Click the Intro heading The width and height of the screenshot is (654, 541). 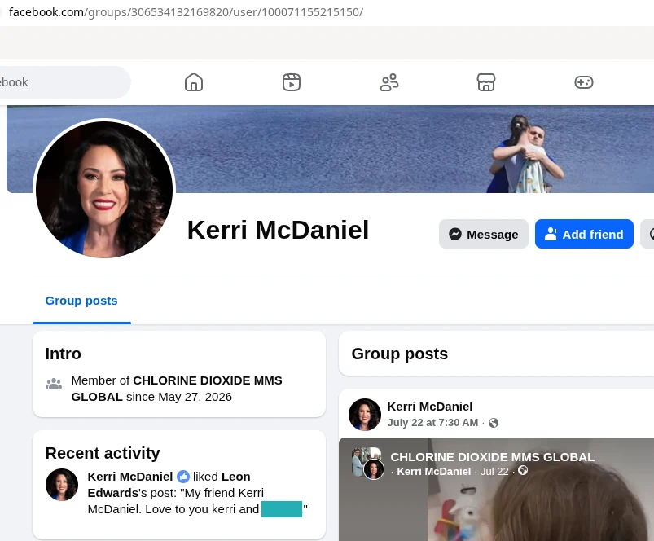tap(63, 354)
